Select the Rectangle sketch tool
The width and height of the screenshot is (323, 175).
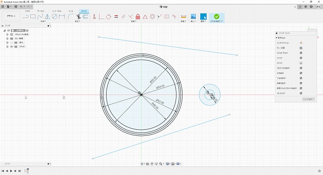pyautogui.click(x=33, y=17)
